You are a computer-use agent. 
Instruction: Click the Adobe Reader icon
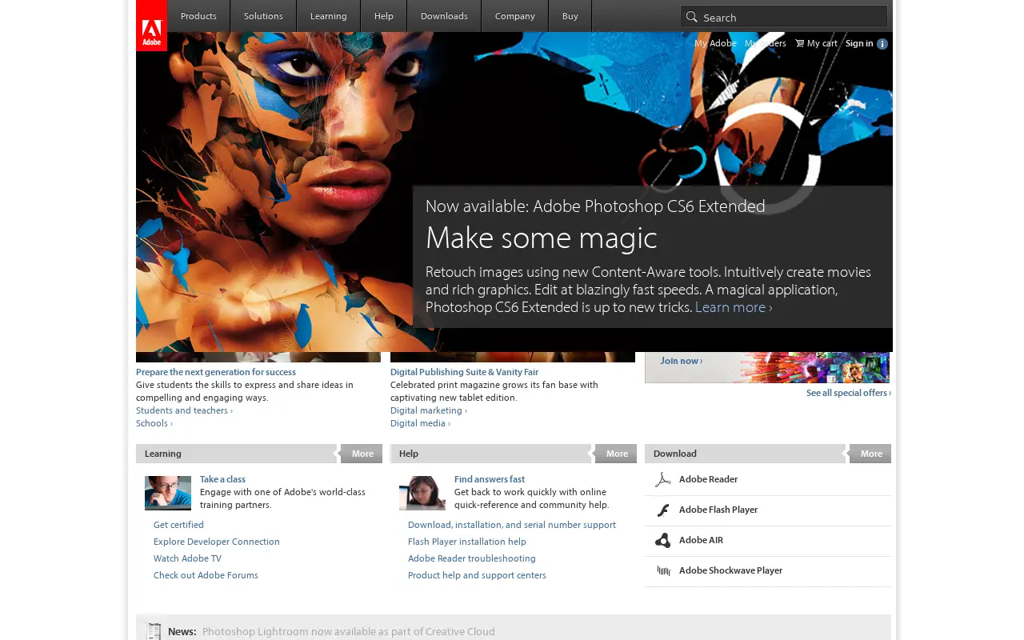(662, 480)
